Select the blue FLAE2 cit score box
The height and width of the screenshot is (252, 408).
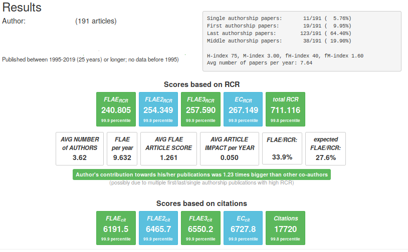(x=158, y=228)
